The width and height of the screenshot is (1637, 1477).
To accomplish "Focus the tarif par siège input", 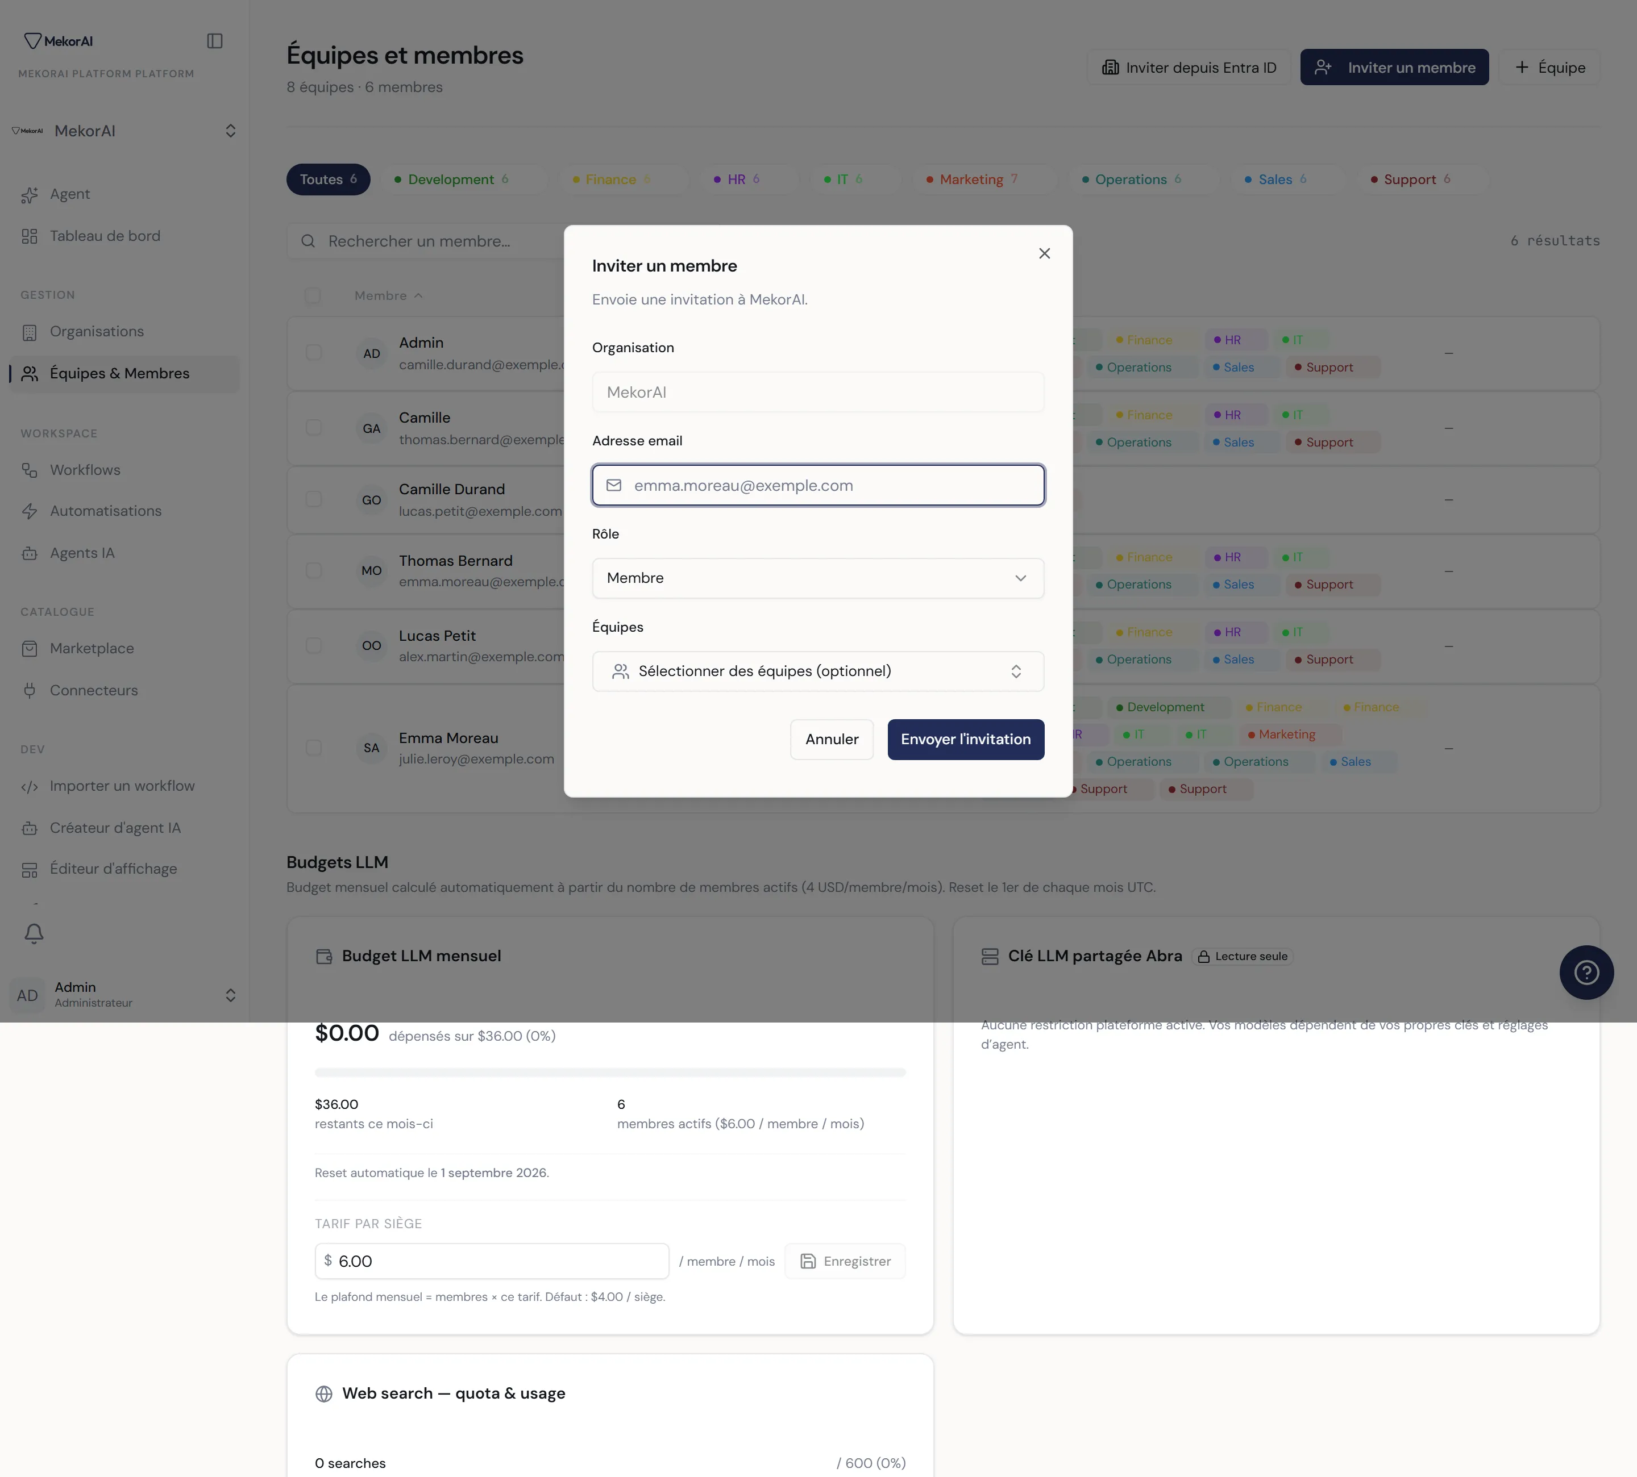I will (x=491, y=1261).
